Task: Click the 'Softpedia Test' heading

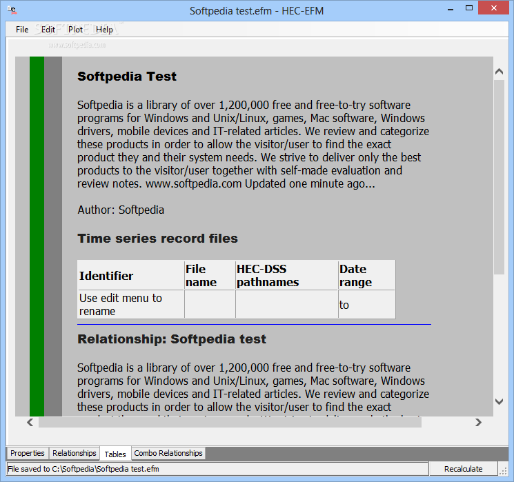Action: tap(127, 77)
